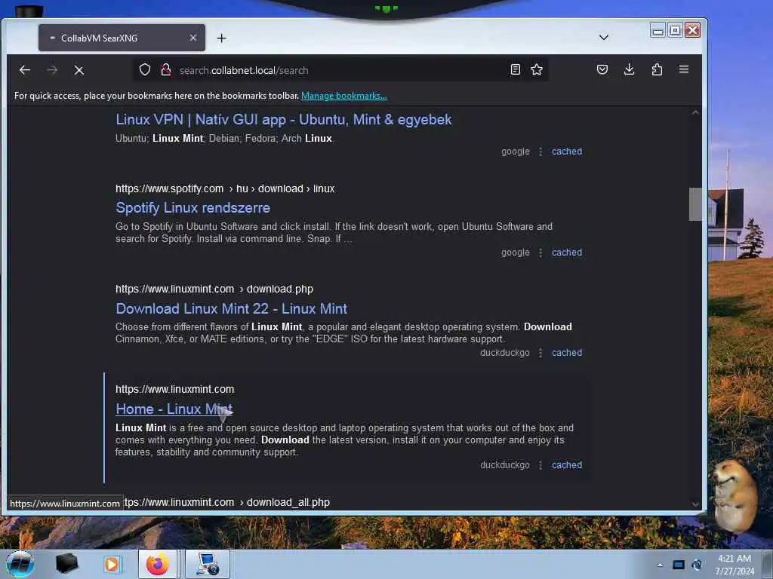Click the scrollbar down arrow
The image size is (773, 579).
695,504
